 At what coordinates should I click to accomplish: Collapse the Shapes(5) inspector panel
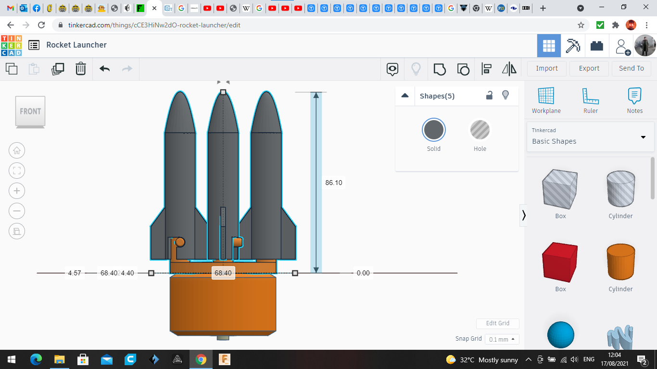(404, 96)
